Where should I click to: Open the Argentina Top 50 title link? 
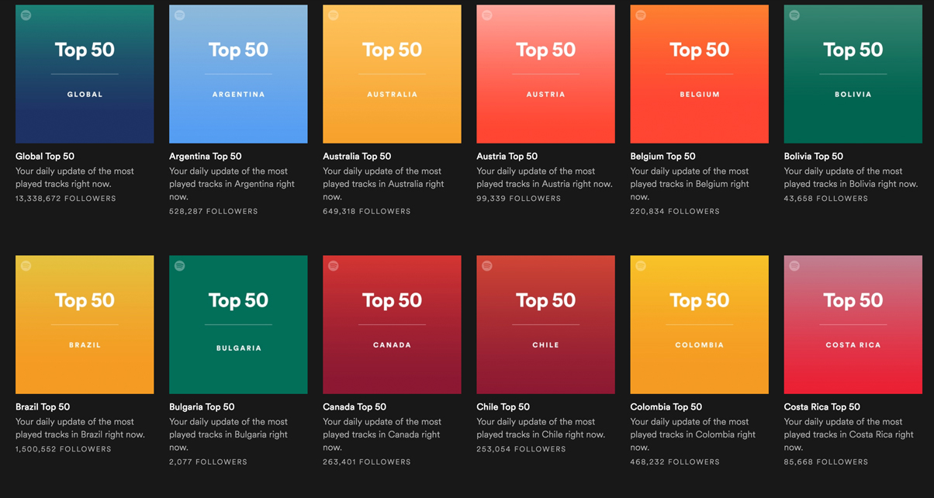[x=206, y=156]
